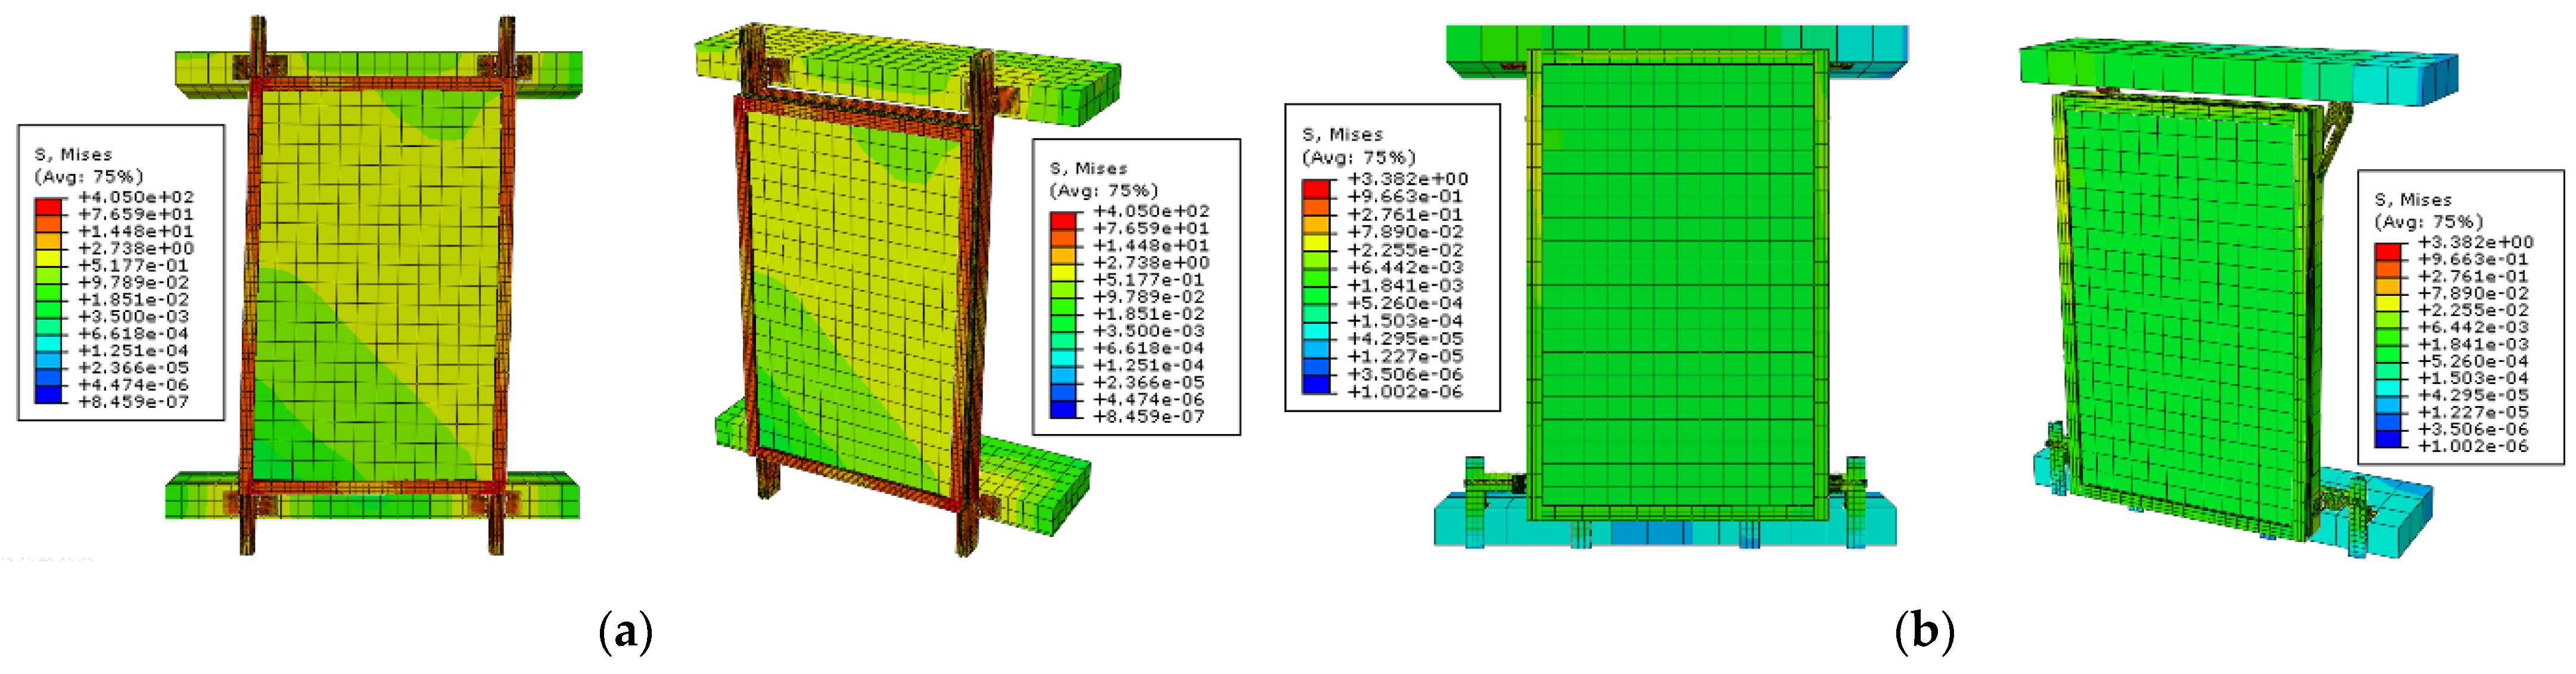Click the +1.002e-06 value in figure (b) front-view legend
Image resolution: width=2576 pixels, height=674 pixels.
[1405, 392]
